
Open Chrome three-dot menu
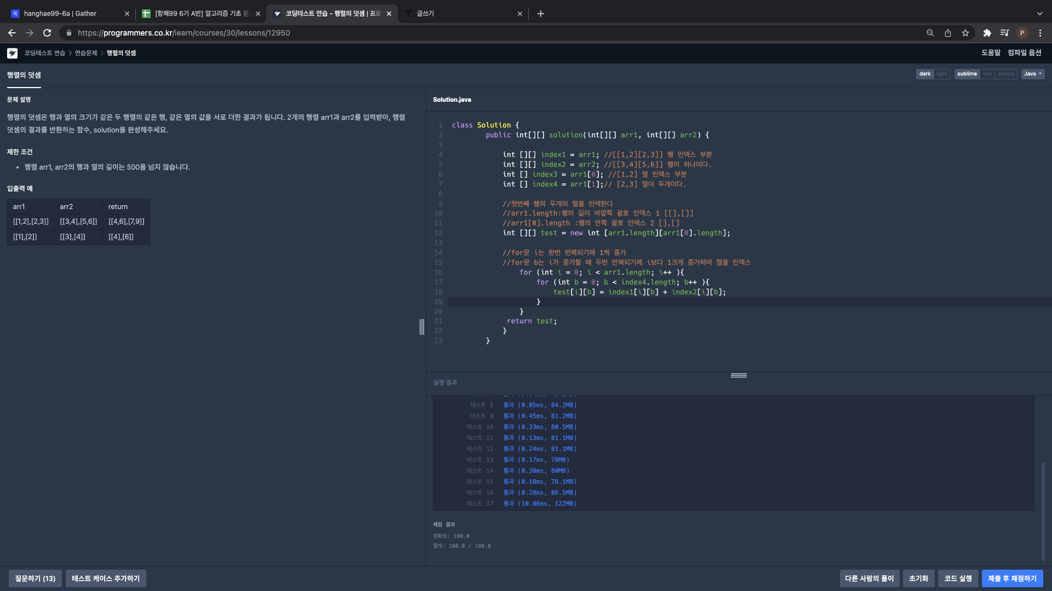click(x=1040, y=33)
